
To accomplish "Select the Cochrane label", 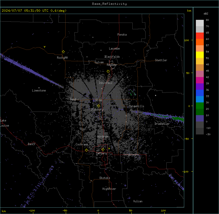I will click(82, 144).
